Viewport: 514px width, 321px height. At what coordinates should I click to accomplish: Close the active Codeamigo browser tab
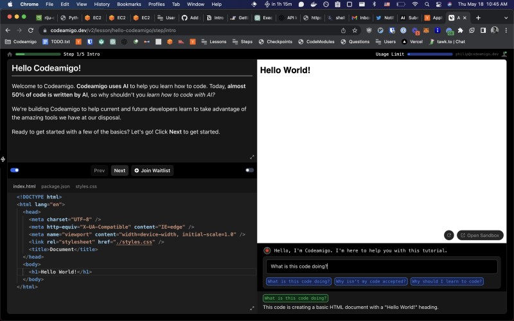click(x=465, y=18)
